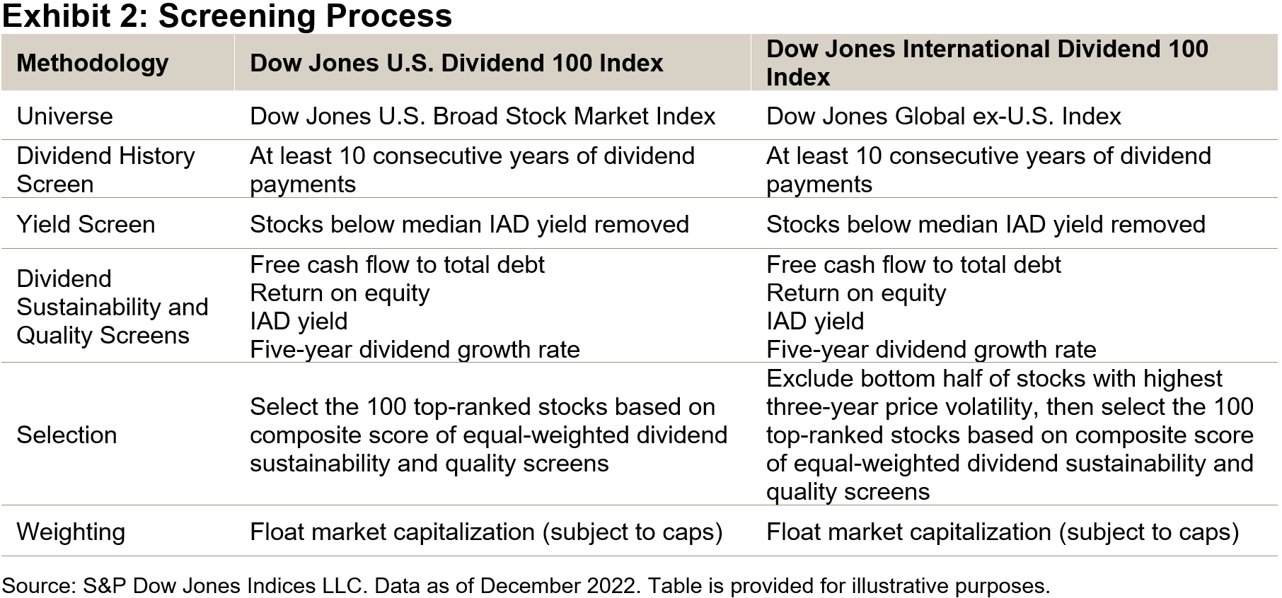Click "Free cash flow to total debt" in the U.S. column
This screenshot has height=598, width=1282.
397,264
